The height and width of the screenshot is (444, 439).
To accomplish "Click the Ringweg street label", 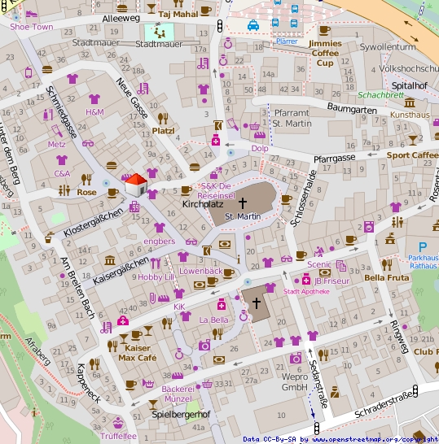I will tap(399, 337).
